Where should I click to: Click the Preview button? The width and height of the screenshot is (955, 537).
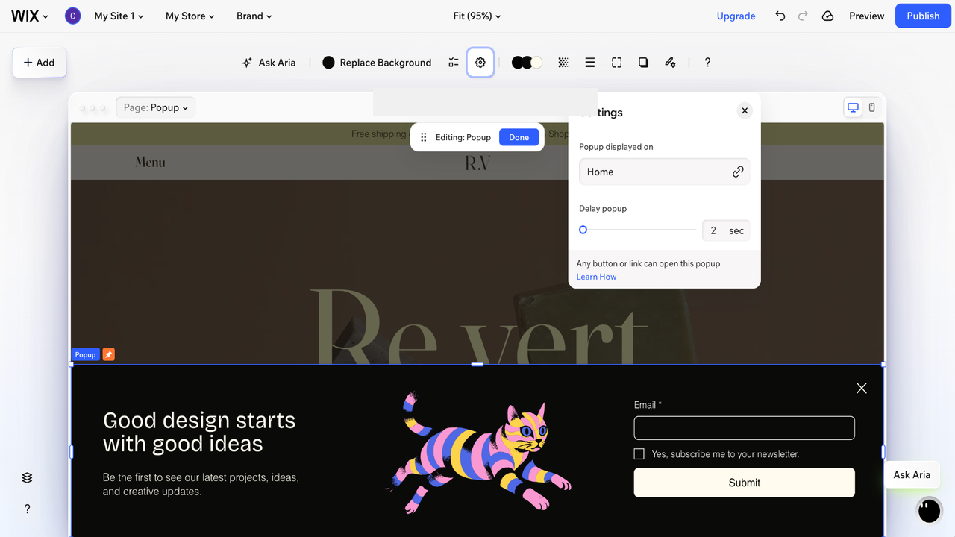[866, 16]
